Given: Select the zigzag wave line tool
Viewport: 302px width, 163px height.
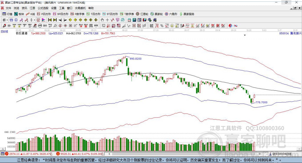Looking at the screenshot, I should 129,26.
